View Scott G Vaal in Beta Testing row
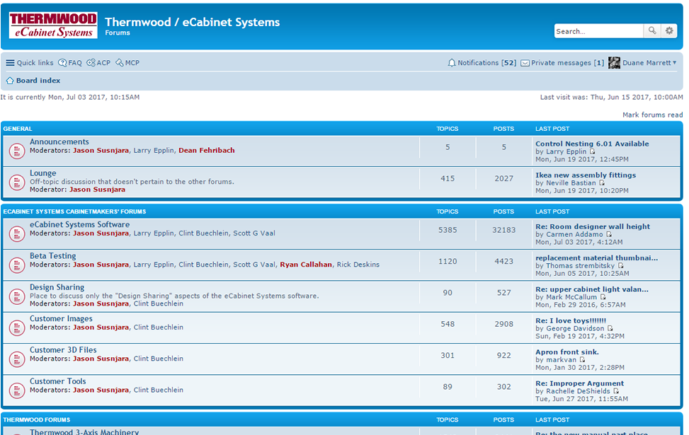689x435 pixels. point(254,265)
